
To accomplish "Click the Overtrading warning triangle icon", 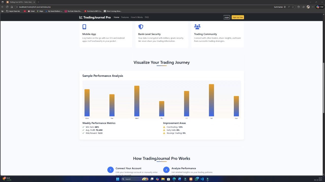I will [164, 127].
